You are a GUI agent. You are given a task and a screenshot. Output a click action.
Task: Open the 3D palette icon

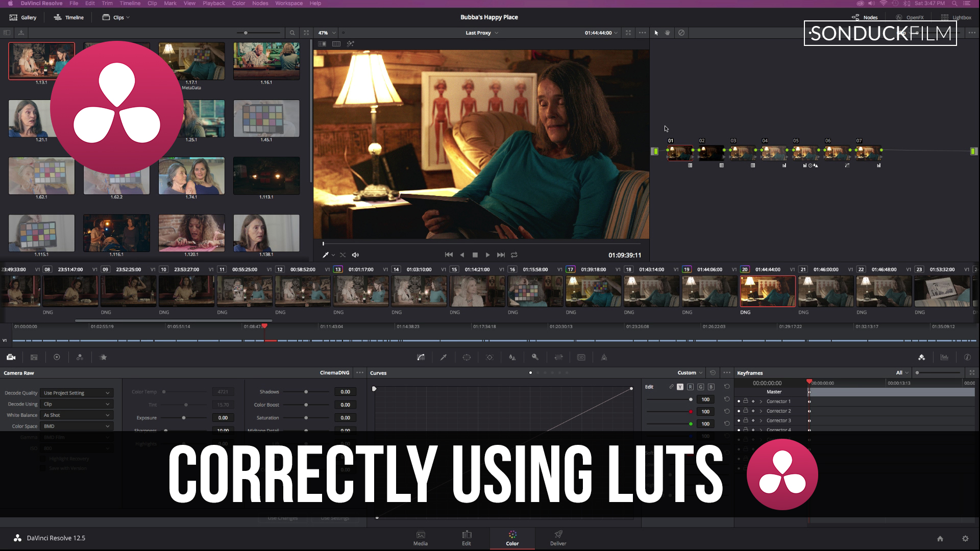tap(581, 357)
